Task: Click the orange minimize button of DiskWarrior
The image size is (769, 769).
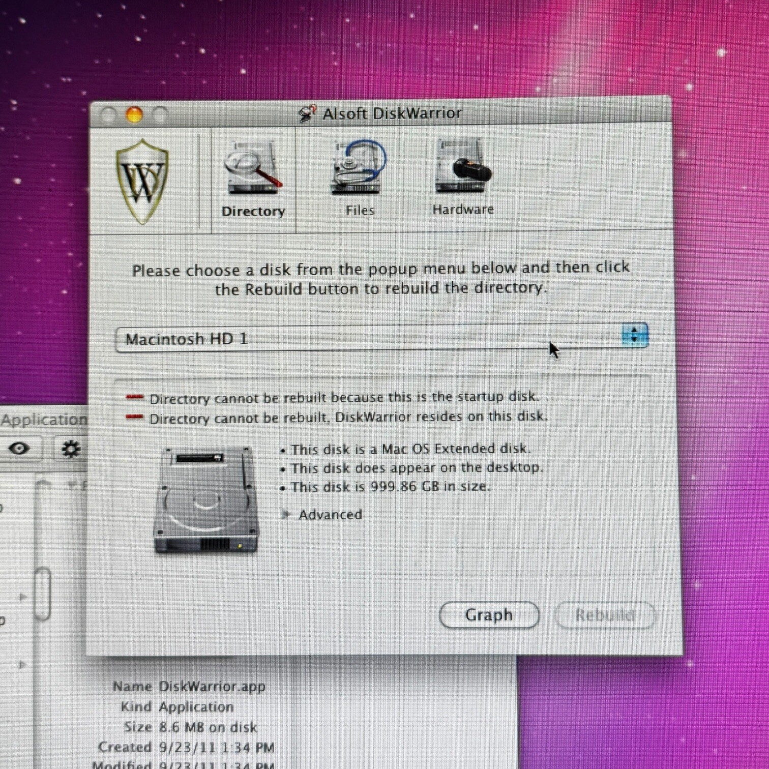Action: tap(134, 115)
